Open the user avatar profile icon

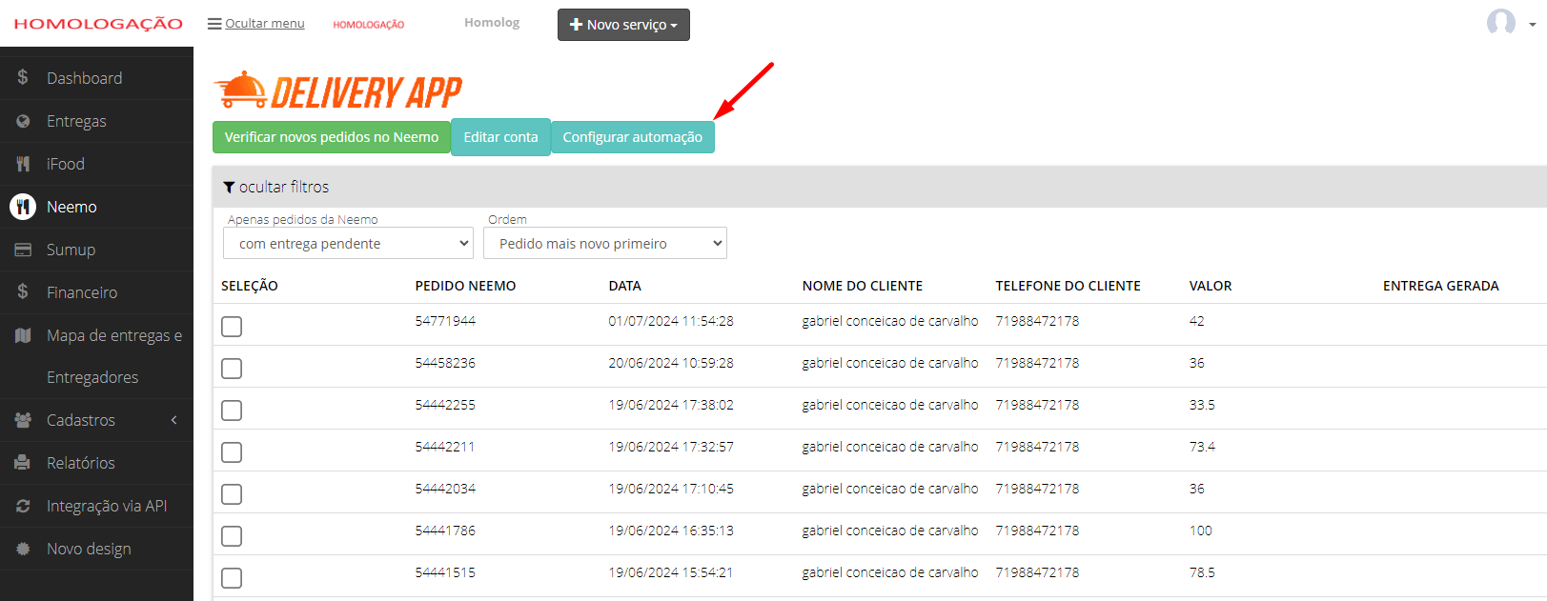click(1501, 23)
